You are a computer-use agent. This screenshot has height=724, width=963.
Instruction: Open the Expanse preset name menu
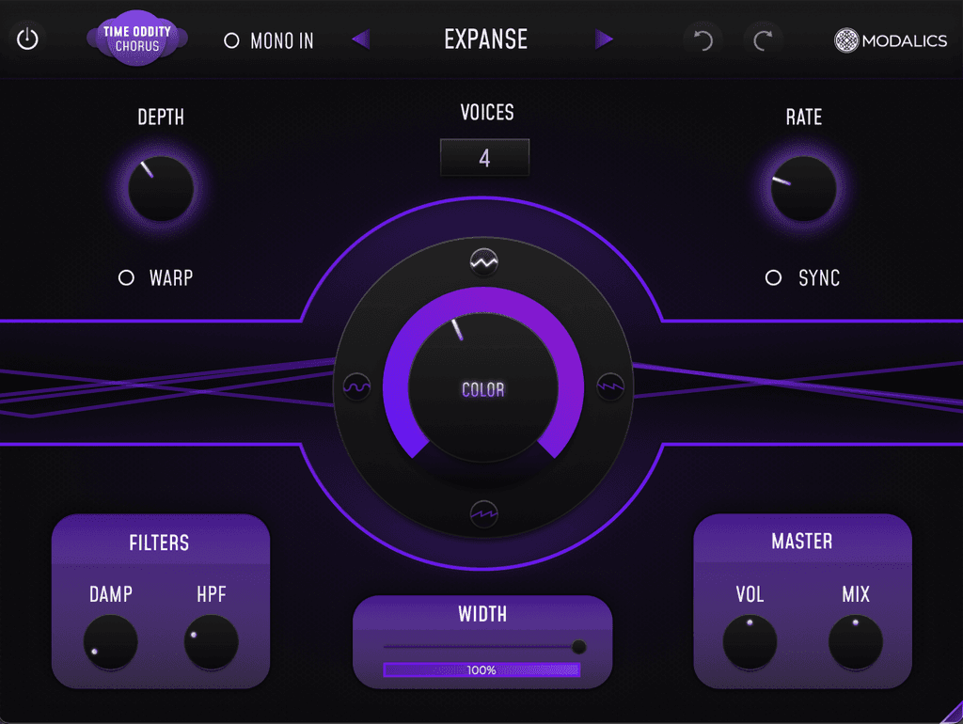point(485,39)
